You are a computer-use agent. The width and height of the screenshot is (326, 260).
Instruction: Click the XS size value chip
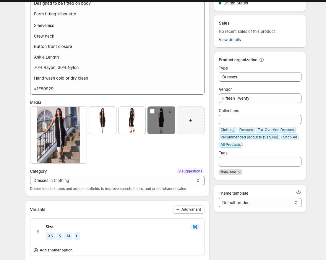pos(50,236)
